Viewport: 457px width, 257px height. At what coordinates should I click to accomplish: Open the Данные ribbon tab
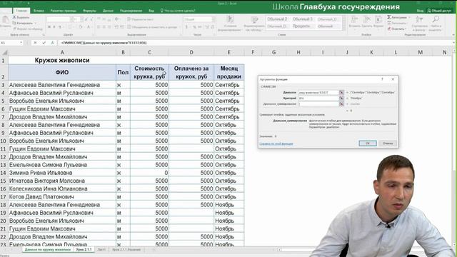[108, 11]
